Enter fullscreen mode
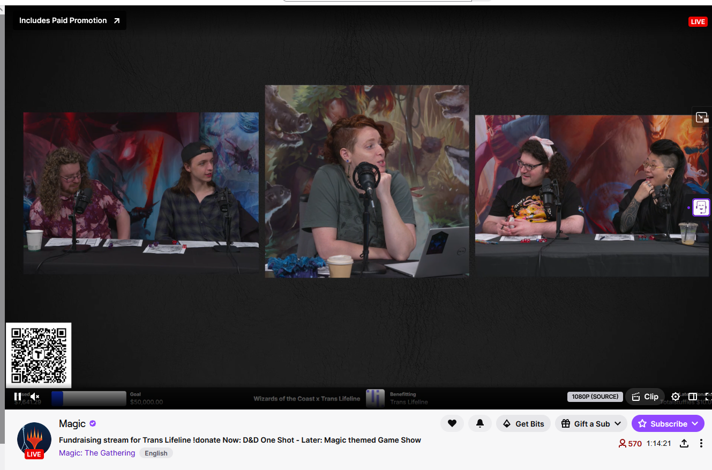Viewport: 712px width, 470px height. pos(709,397)
